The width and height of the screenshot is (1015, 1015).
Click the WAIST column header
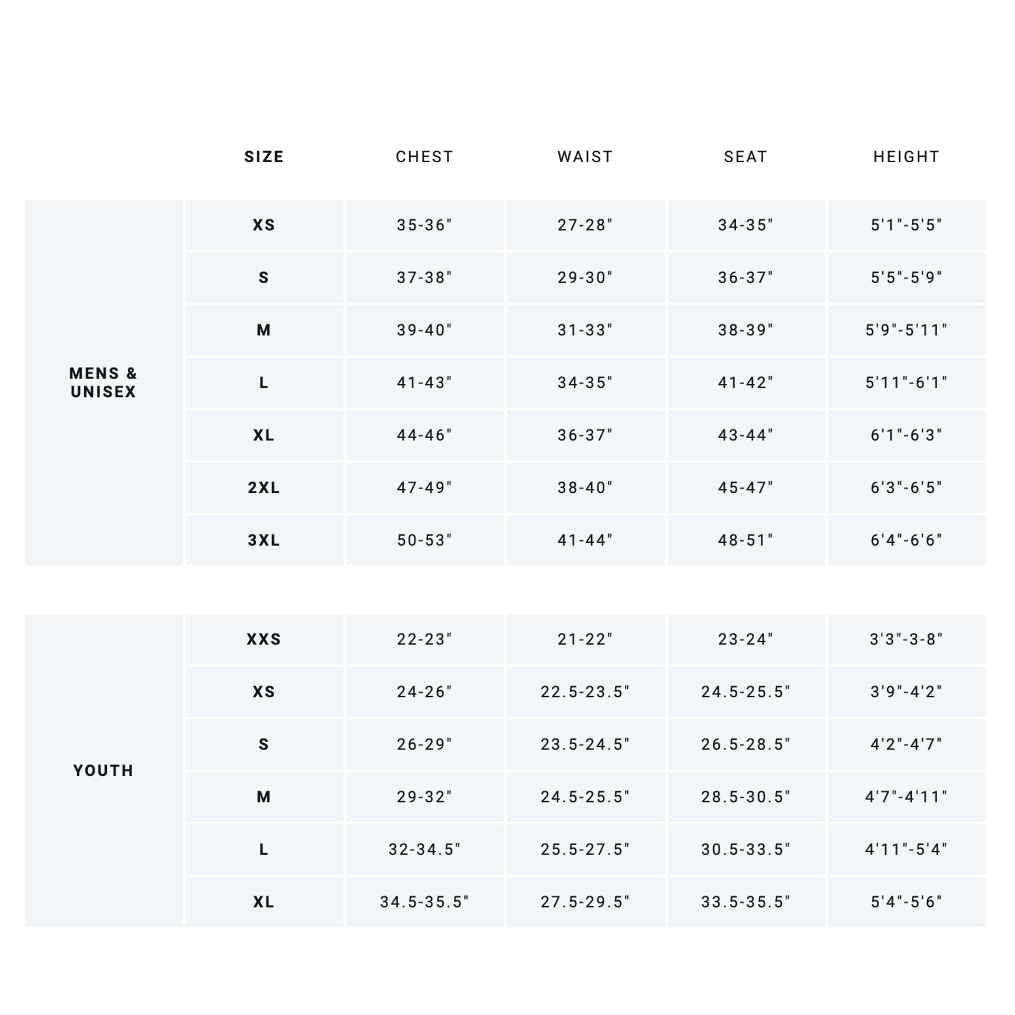(x=585, y=157)
